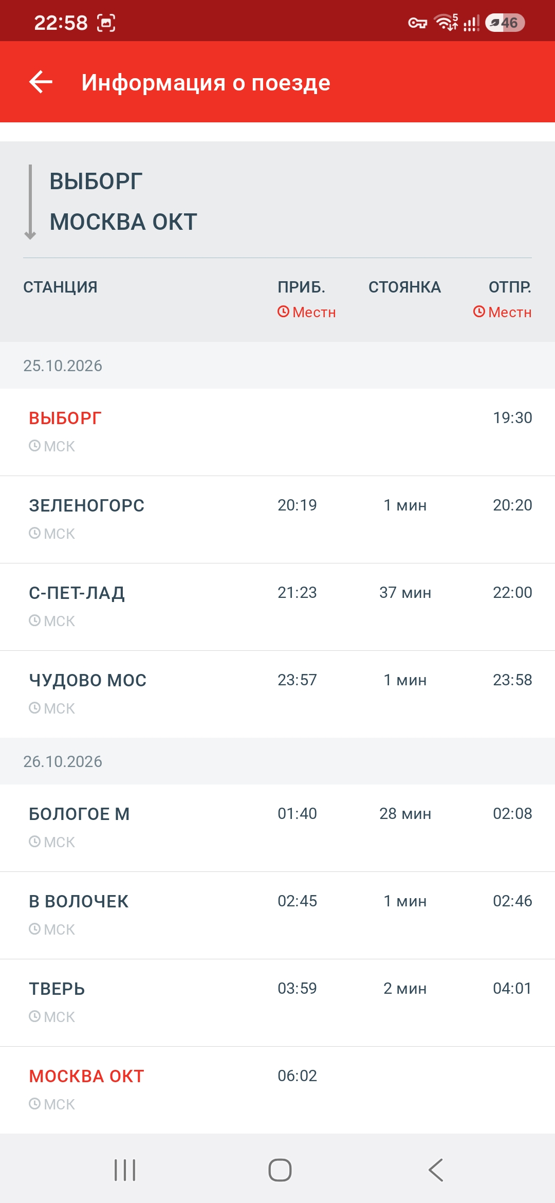Toggle the departure time zone (Местн)
The width and height of the screenshot is (555, 1203).
coord(502,312)
